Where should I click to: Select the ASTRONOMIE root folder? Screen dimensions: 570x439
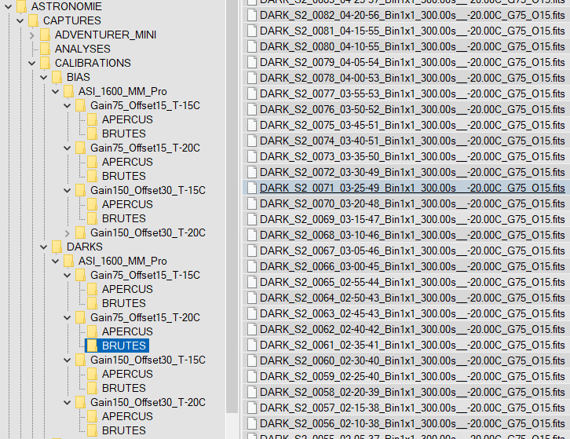(x=66, y=6)
